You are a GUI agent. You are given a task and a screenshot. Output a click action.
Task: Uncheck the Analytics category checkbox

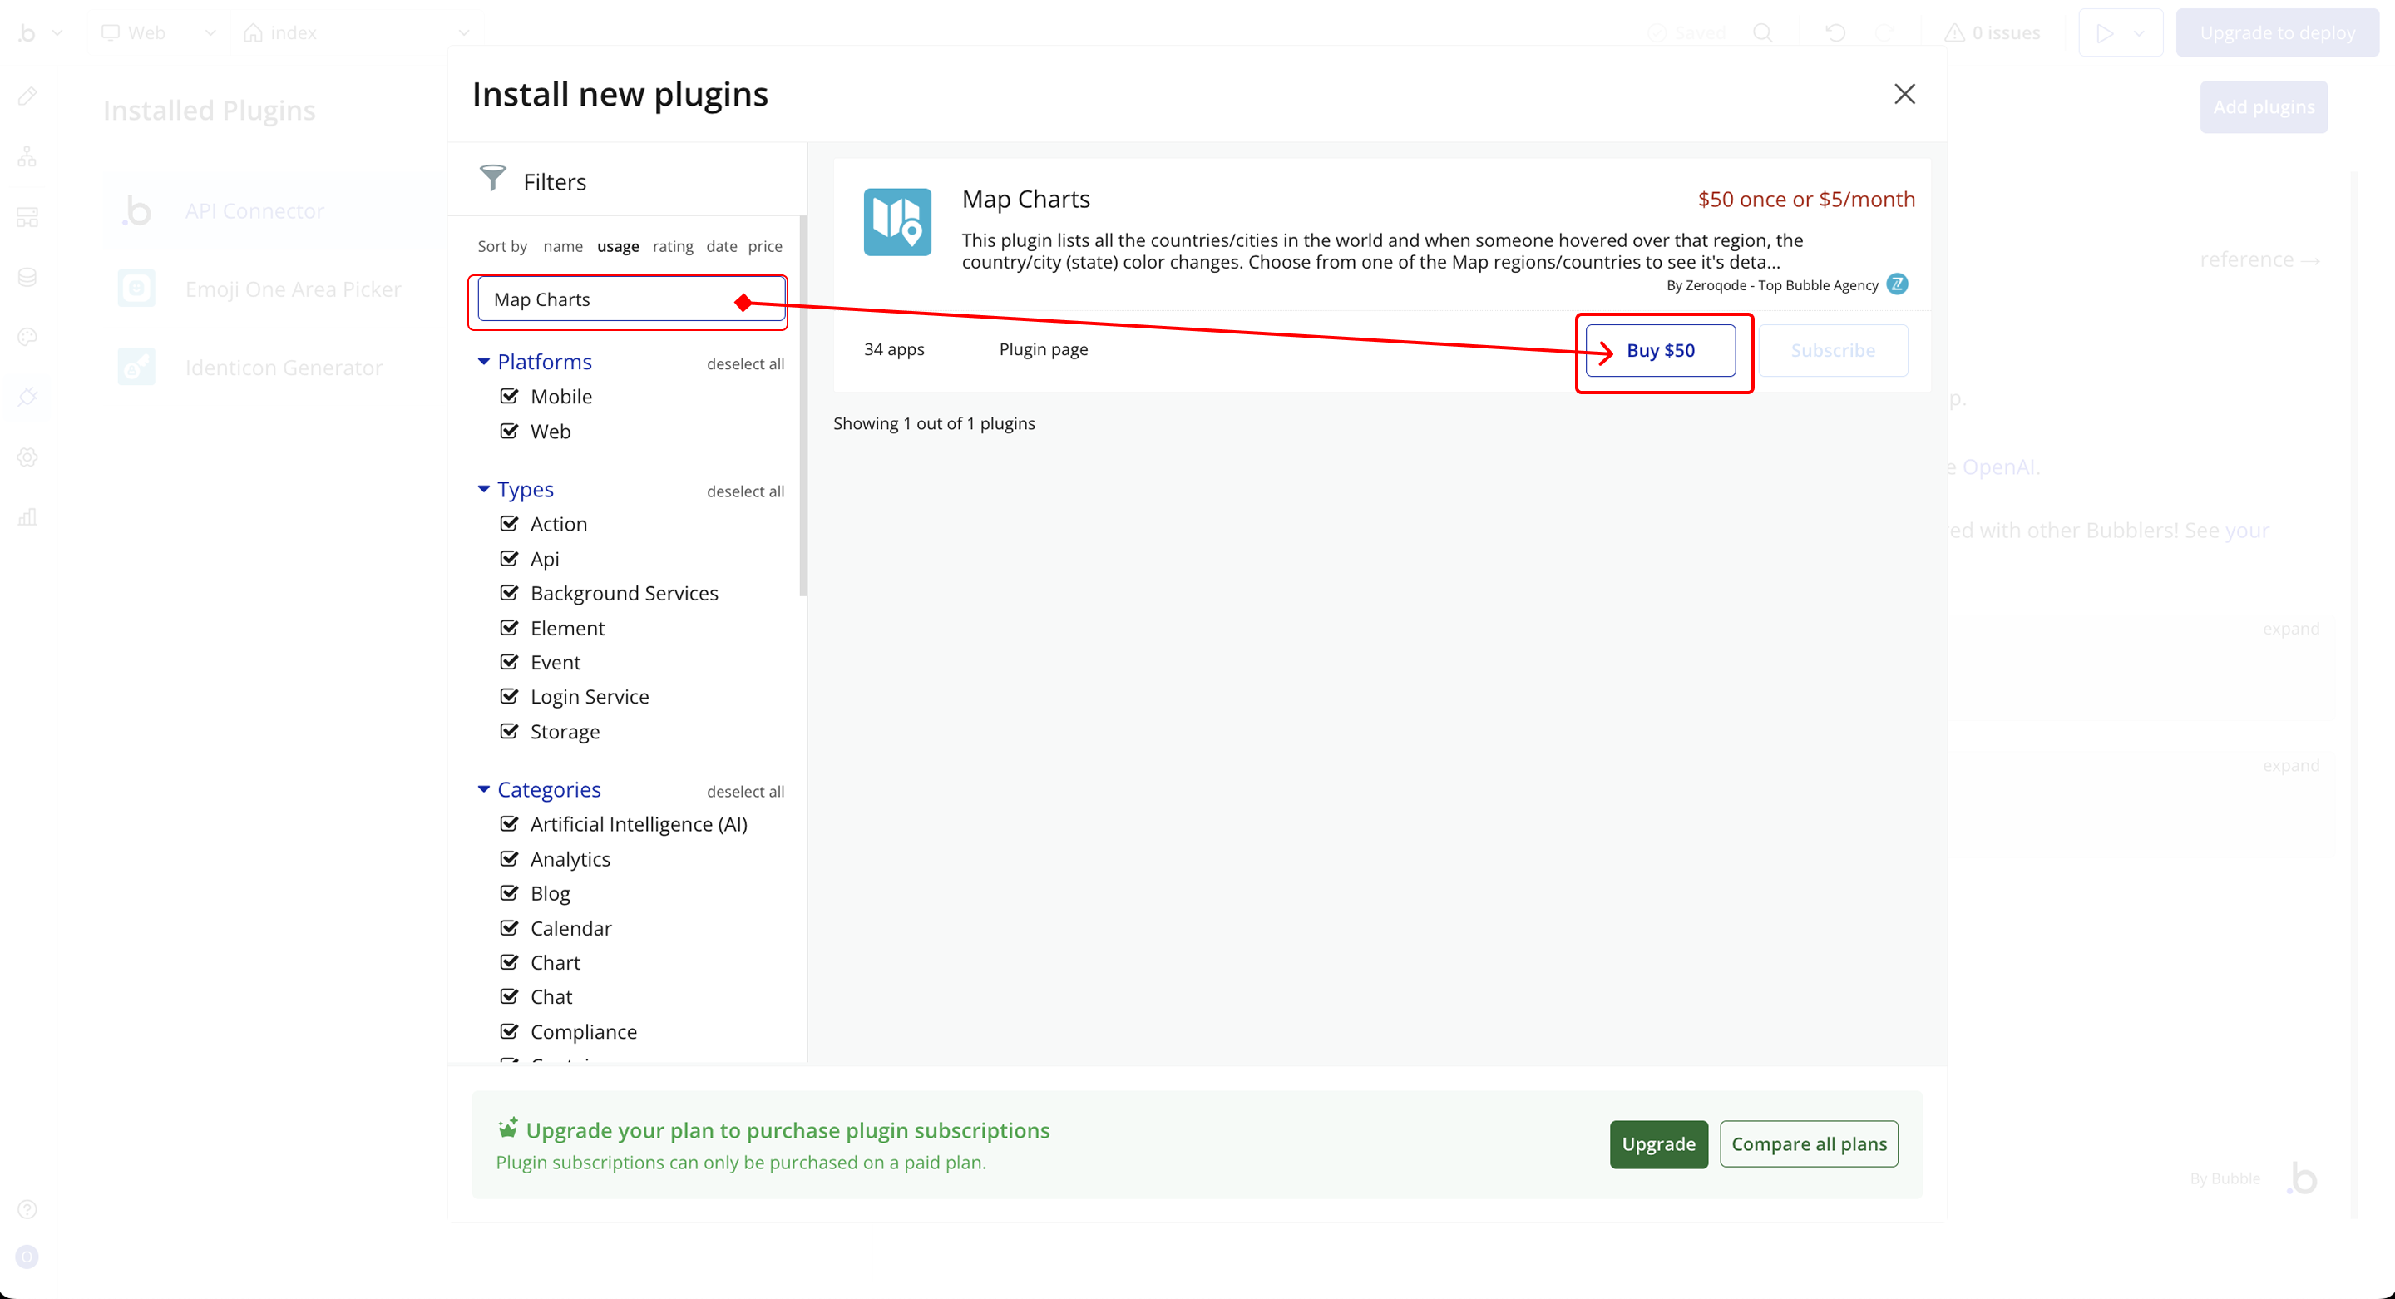[x=509, y=858]
